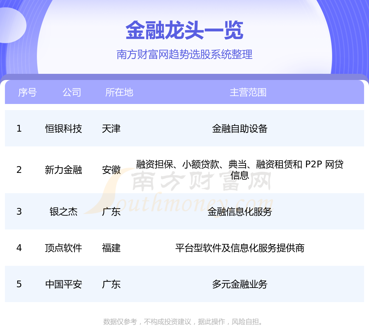Click the 主营范围 column header
The height and width of the screenshot is (335, 369).
[248, 92]
